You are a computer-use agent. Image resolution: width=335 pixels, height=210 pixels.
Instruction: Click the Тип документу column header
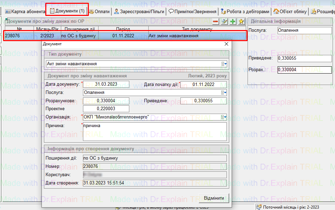point(197,29)
